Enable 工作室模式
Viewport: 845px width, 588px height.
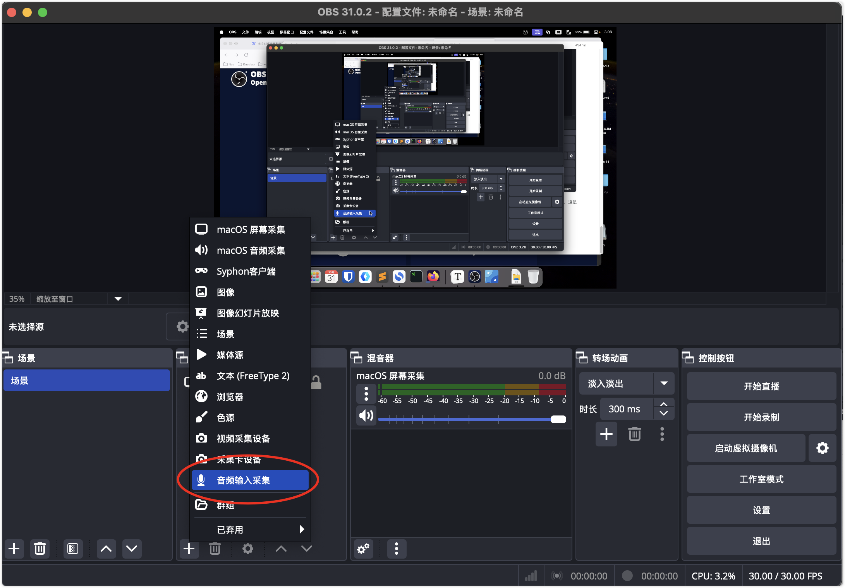click(x=761, y=479)
